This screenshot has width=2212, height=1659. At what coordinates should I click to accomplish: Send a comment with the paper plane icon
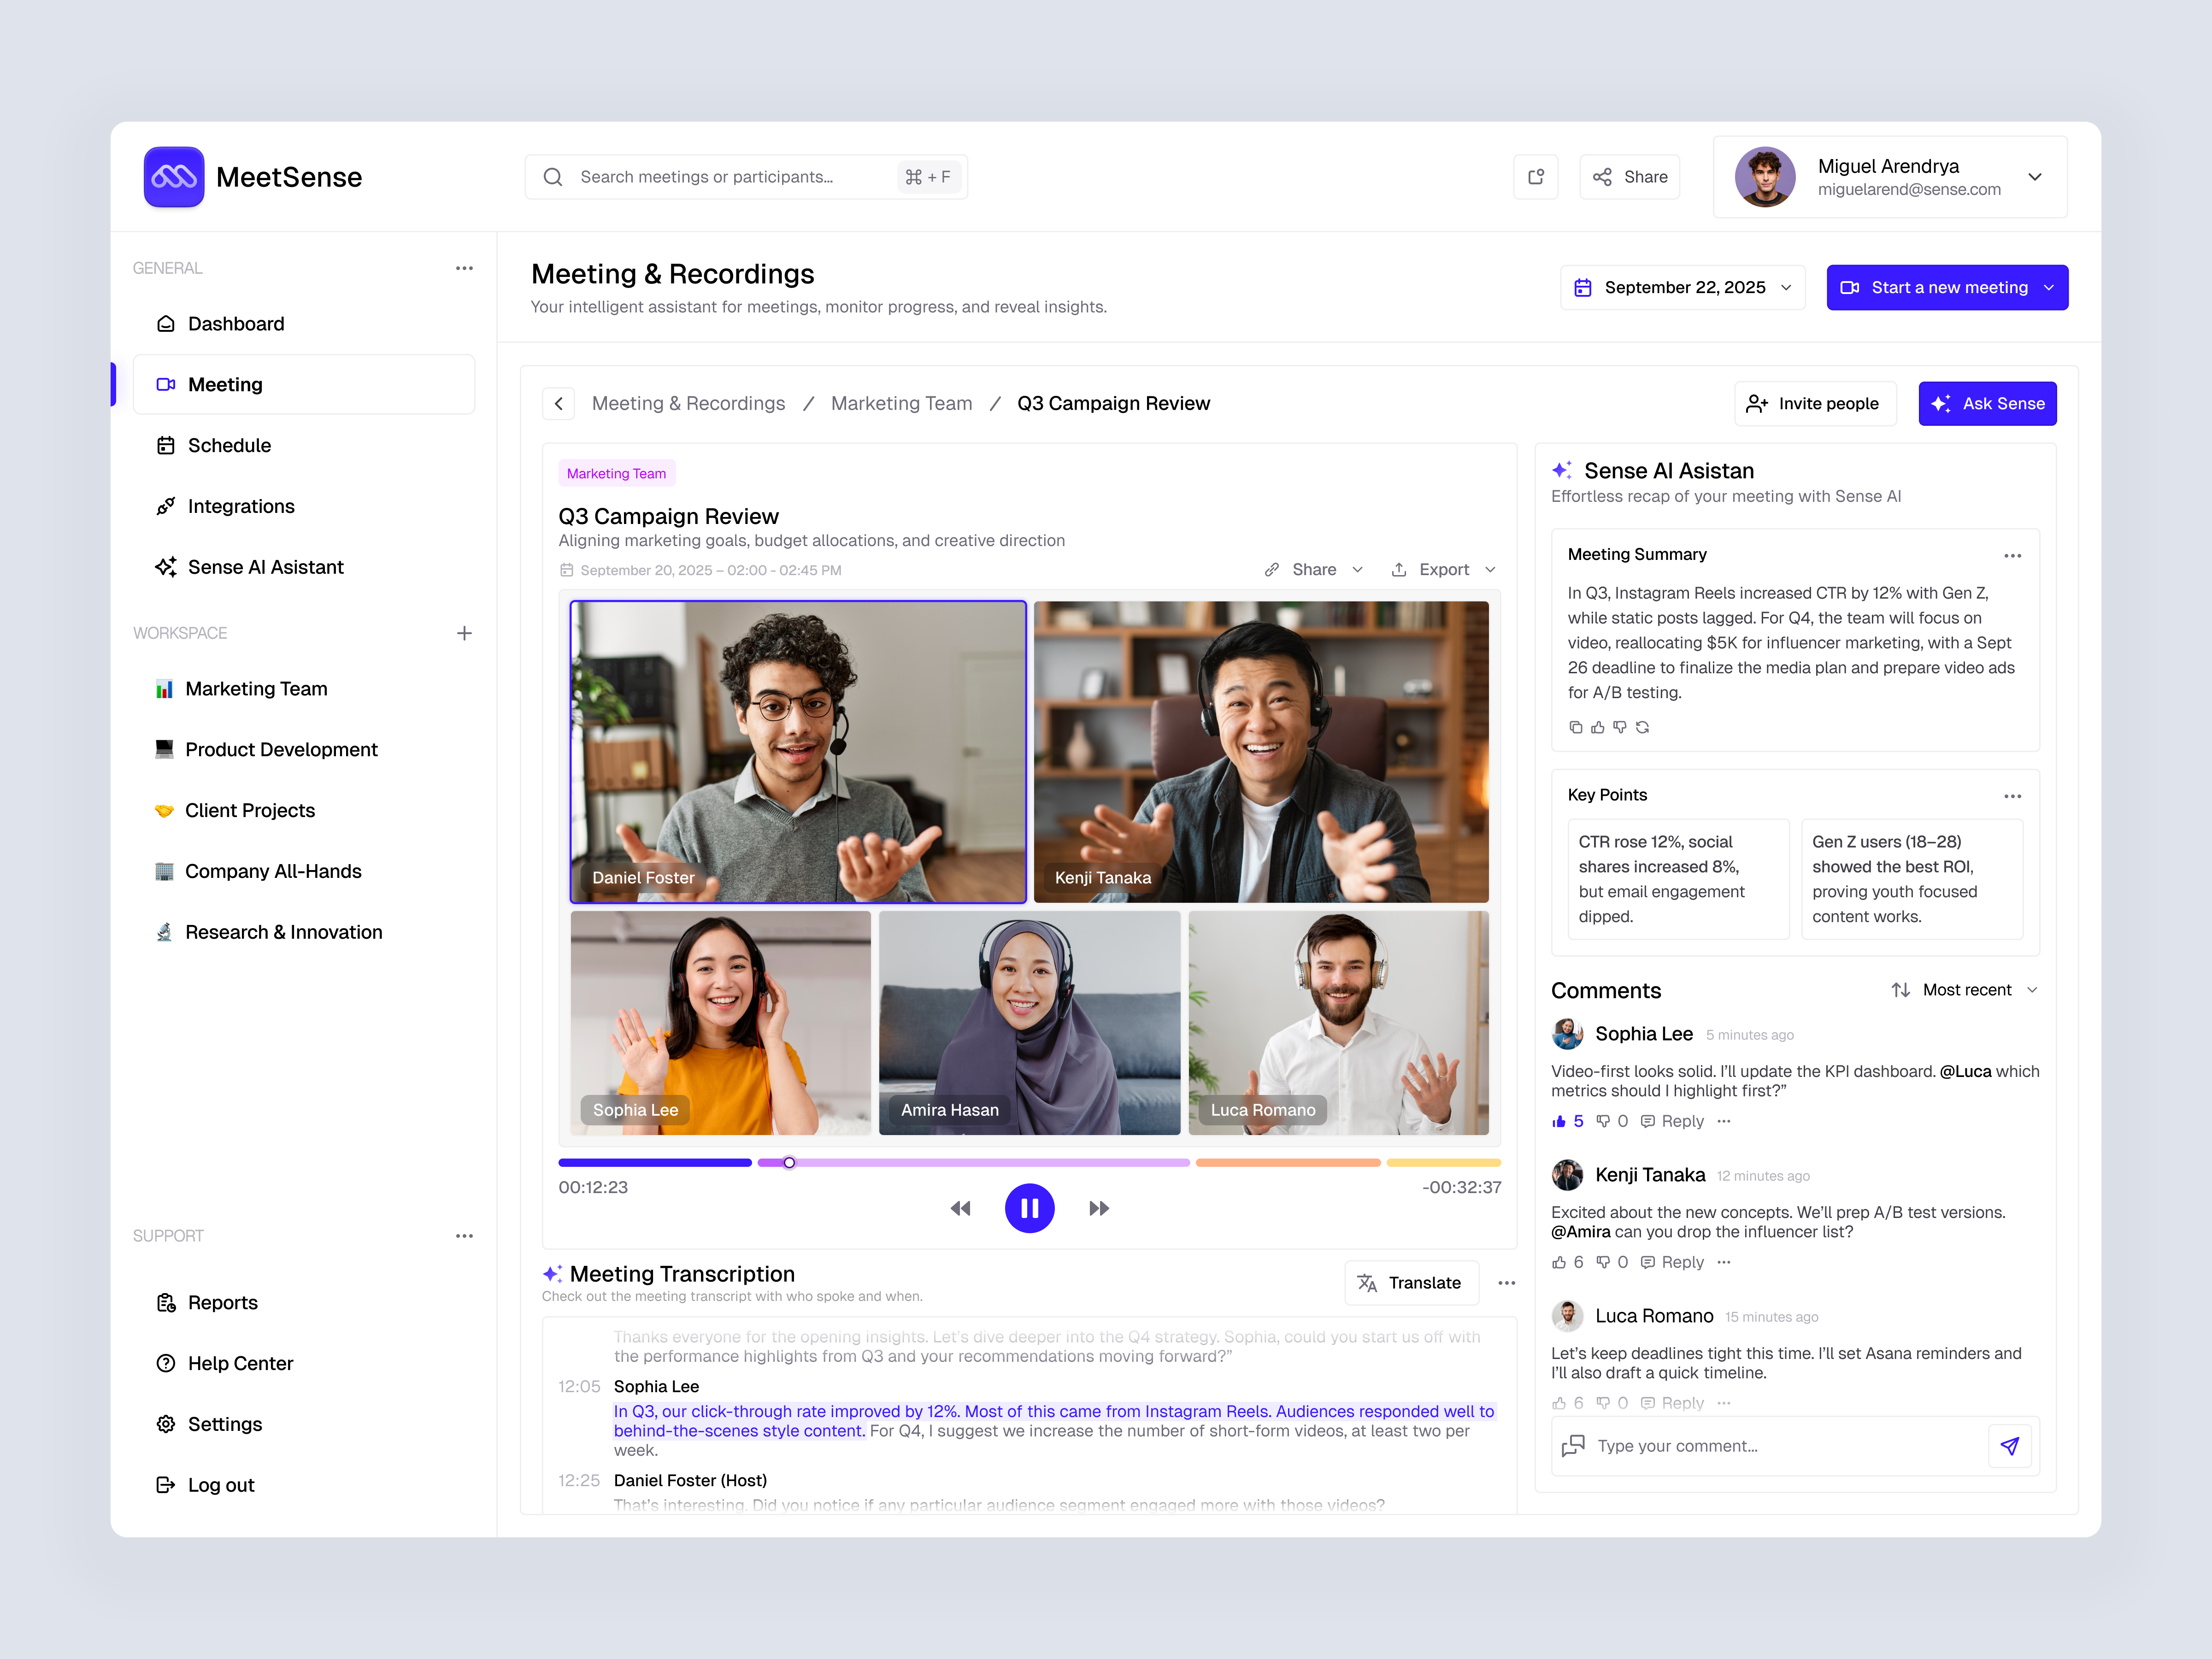point(2010,1446)
